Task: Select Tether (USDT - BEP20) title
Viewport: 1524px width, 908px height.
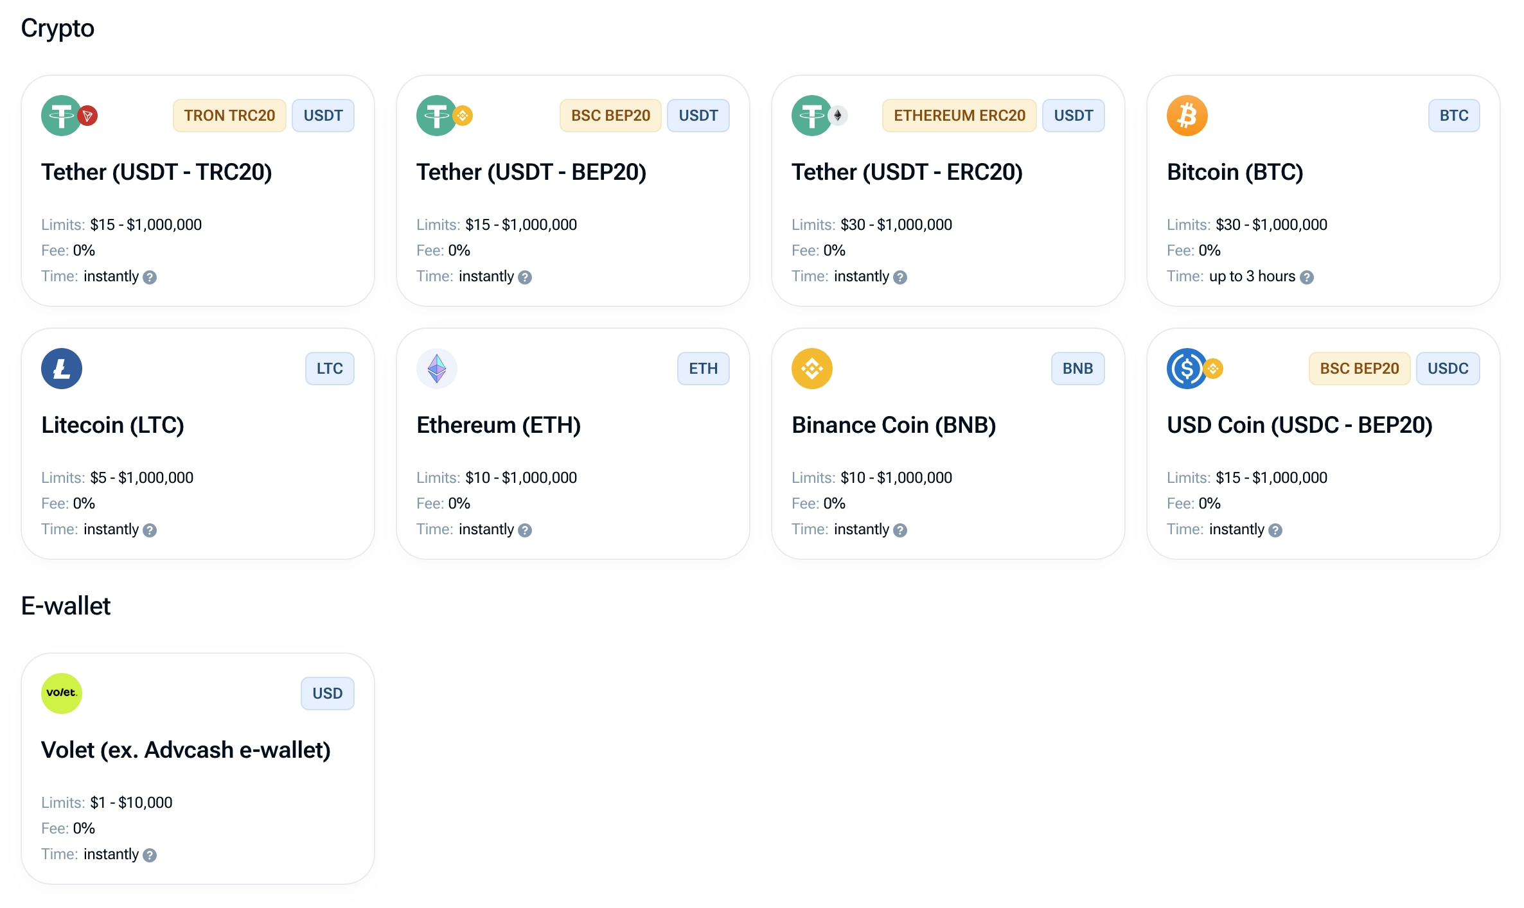Action: click(531, 172)
